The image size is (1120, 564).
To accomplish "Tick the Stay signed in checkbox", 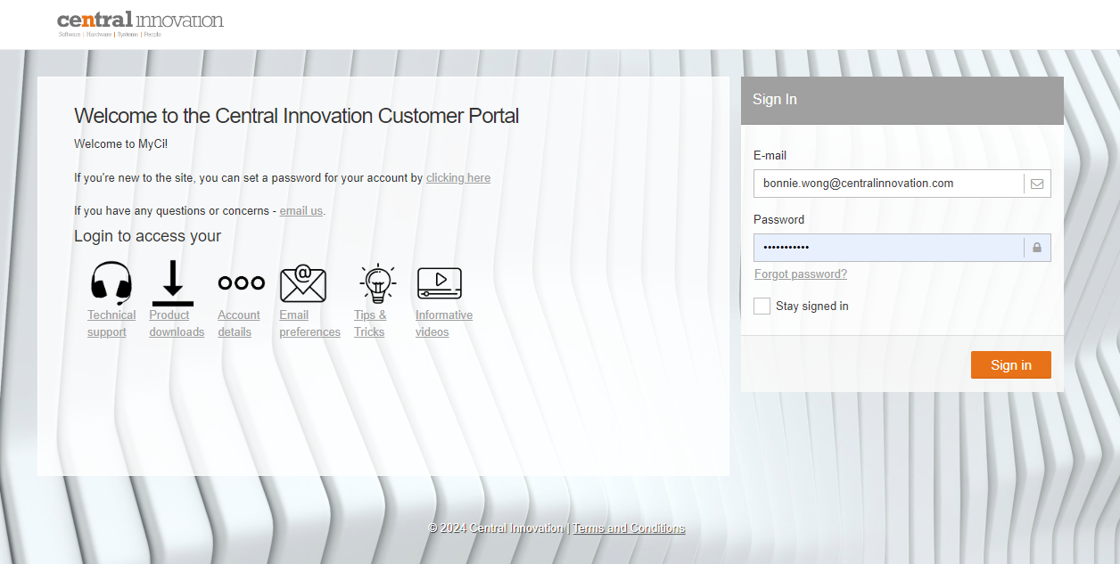I will tap(762, 306).
